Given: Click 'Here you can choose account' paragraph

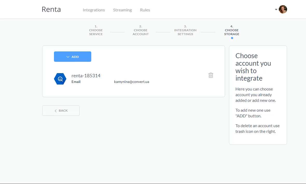Looking at the screenshot, I should click(256, 95).
